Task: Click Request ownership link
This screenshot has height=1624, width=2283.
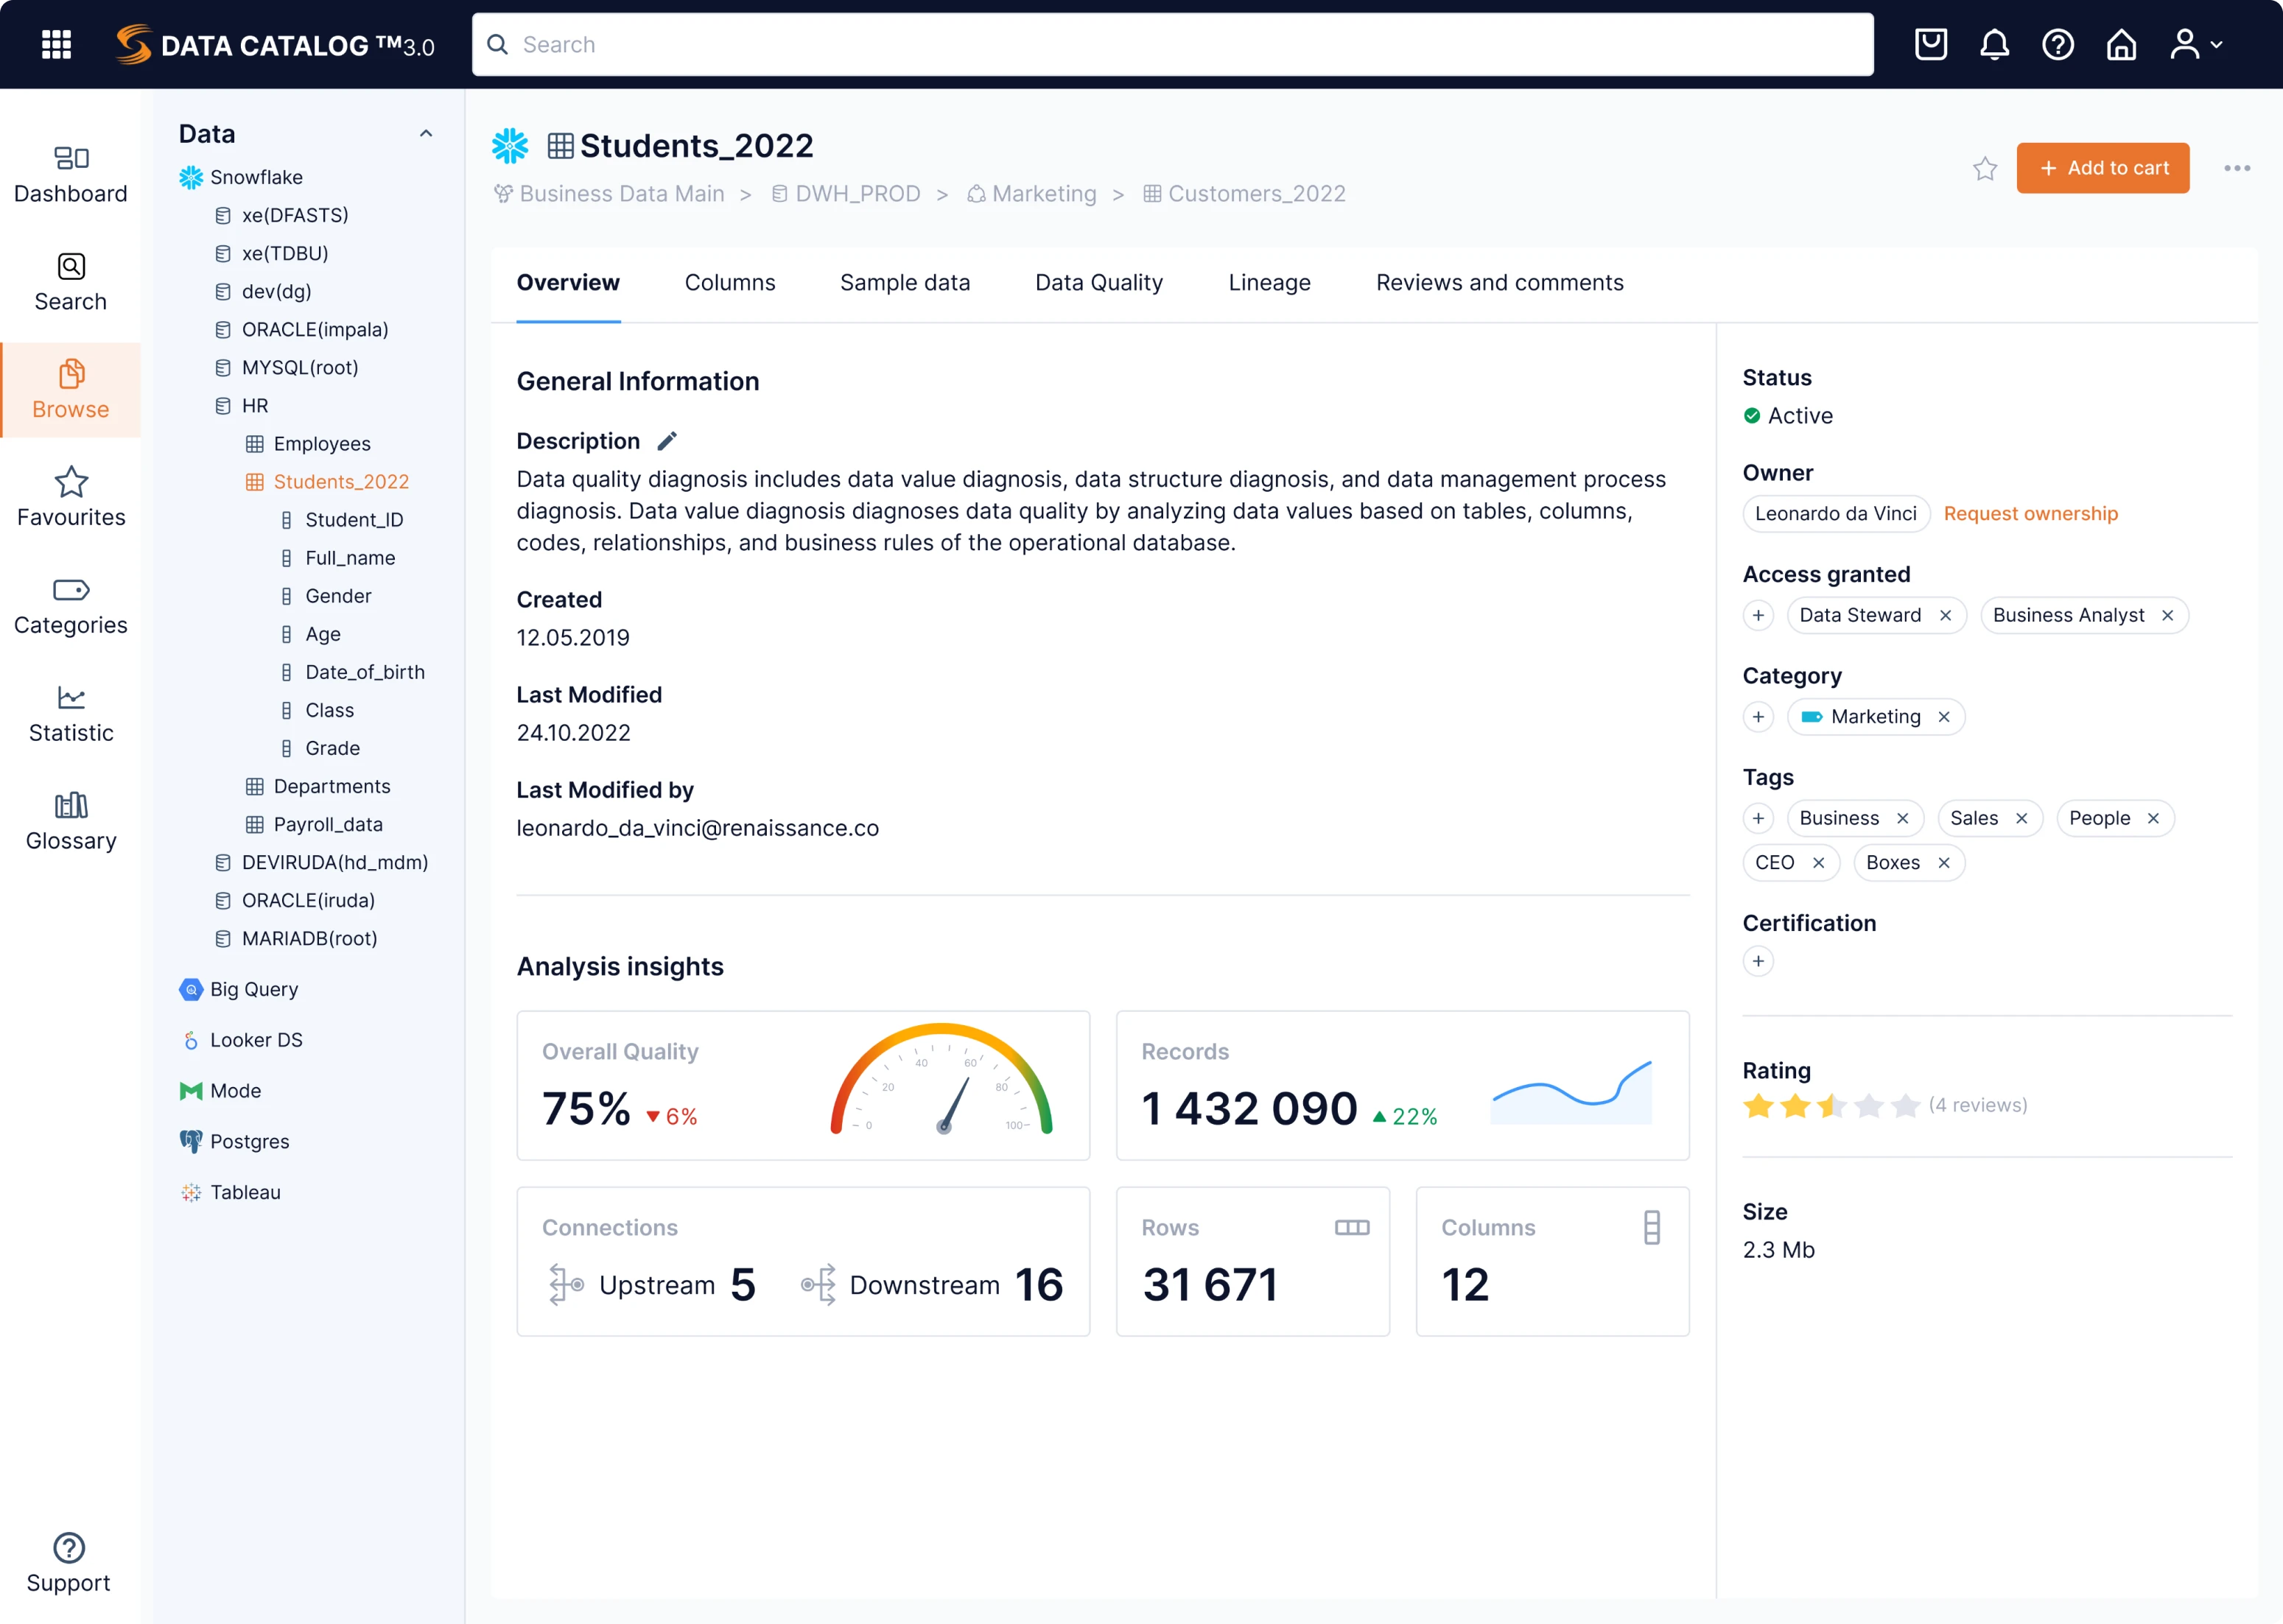Action: (2031, 513)
